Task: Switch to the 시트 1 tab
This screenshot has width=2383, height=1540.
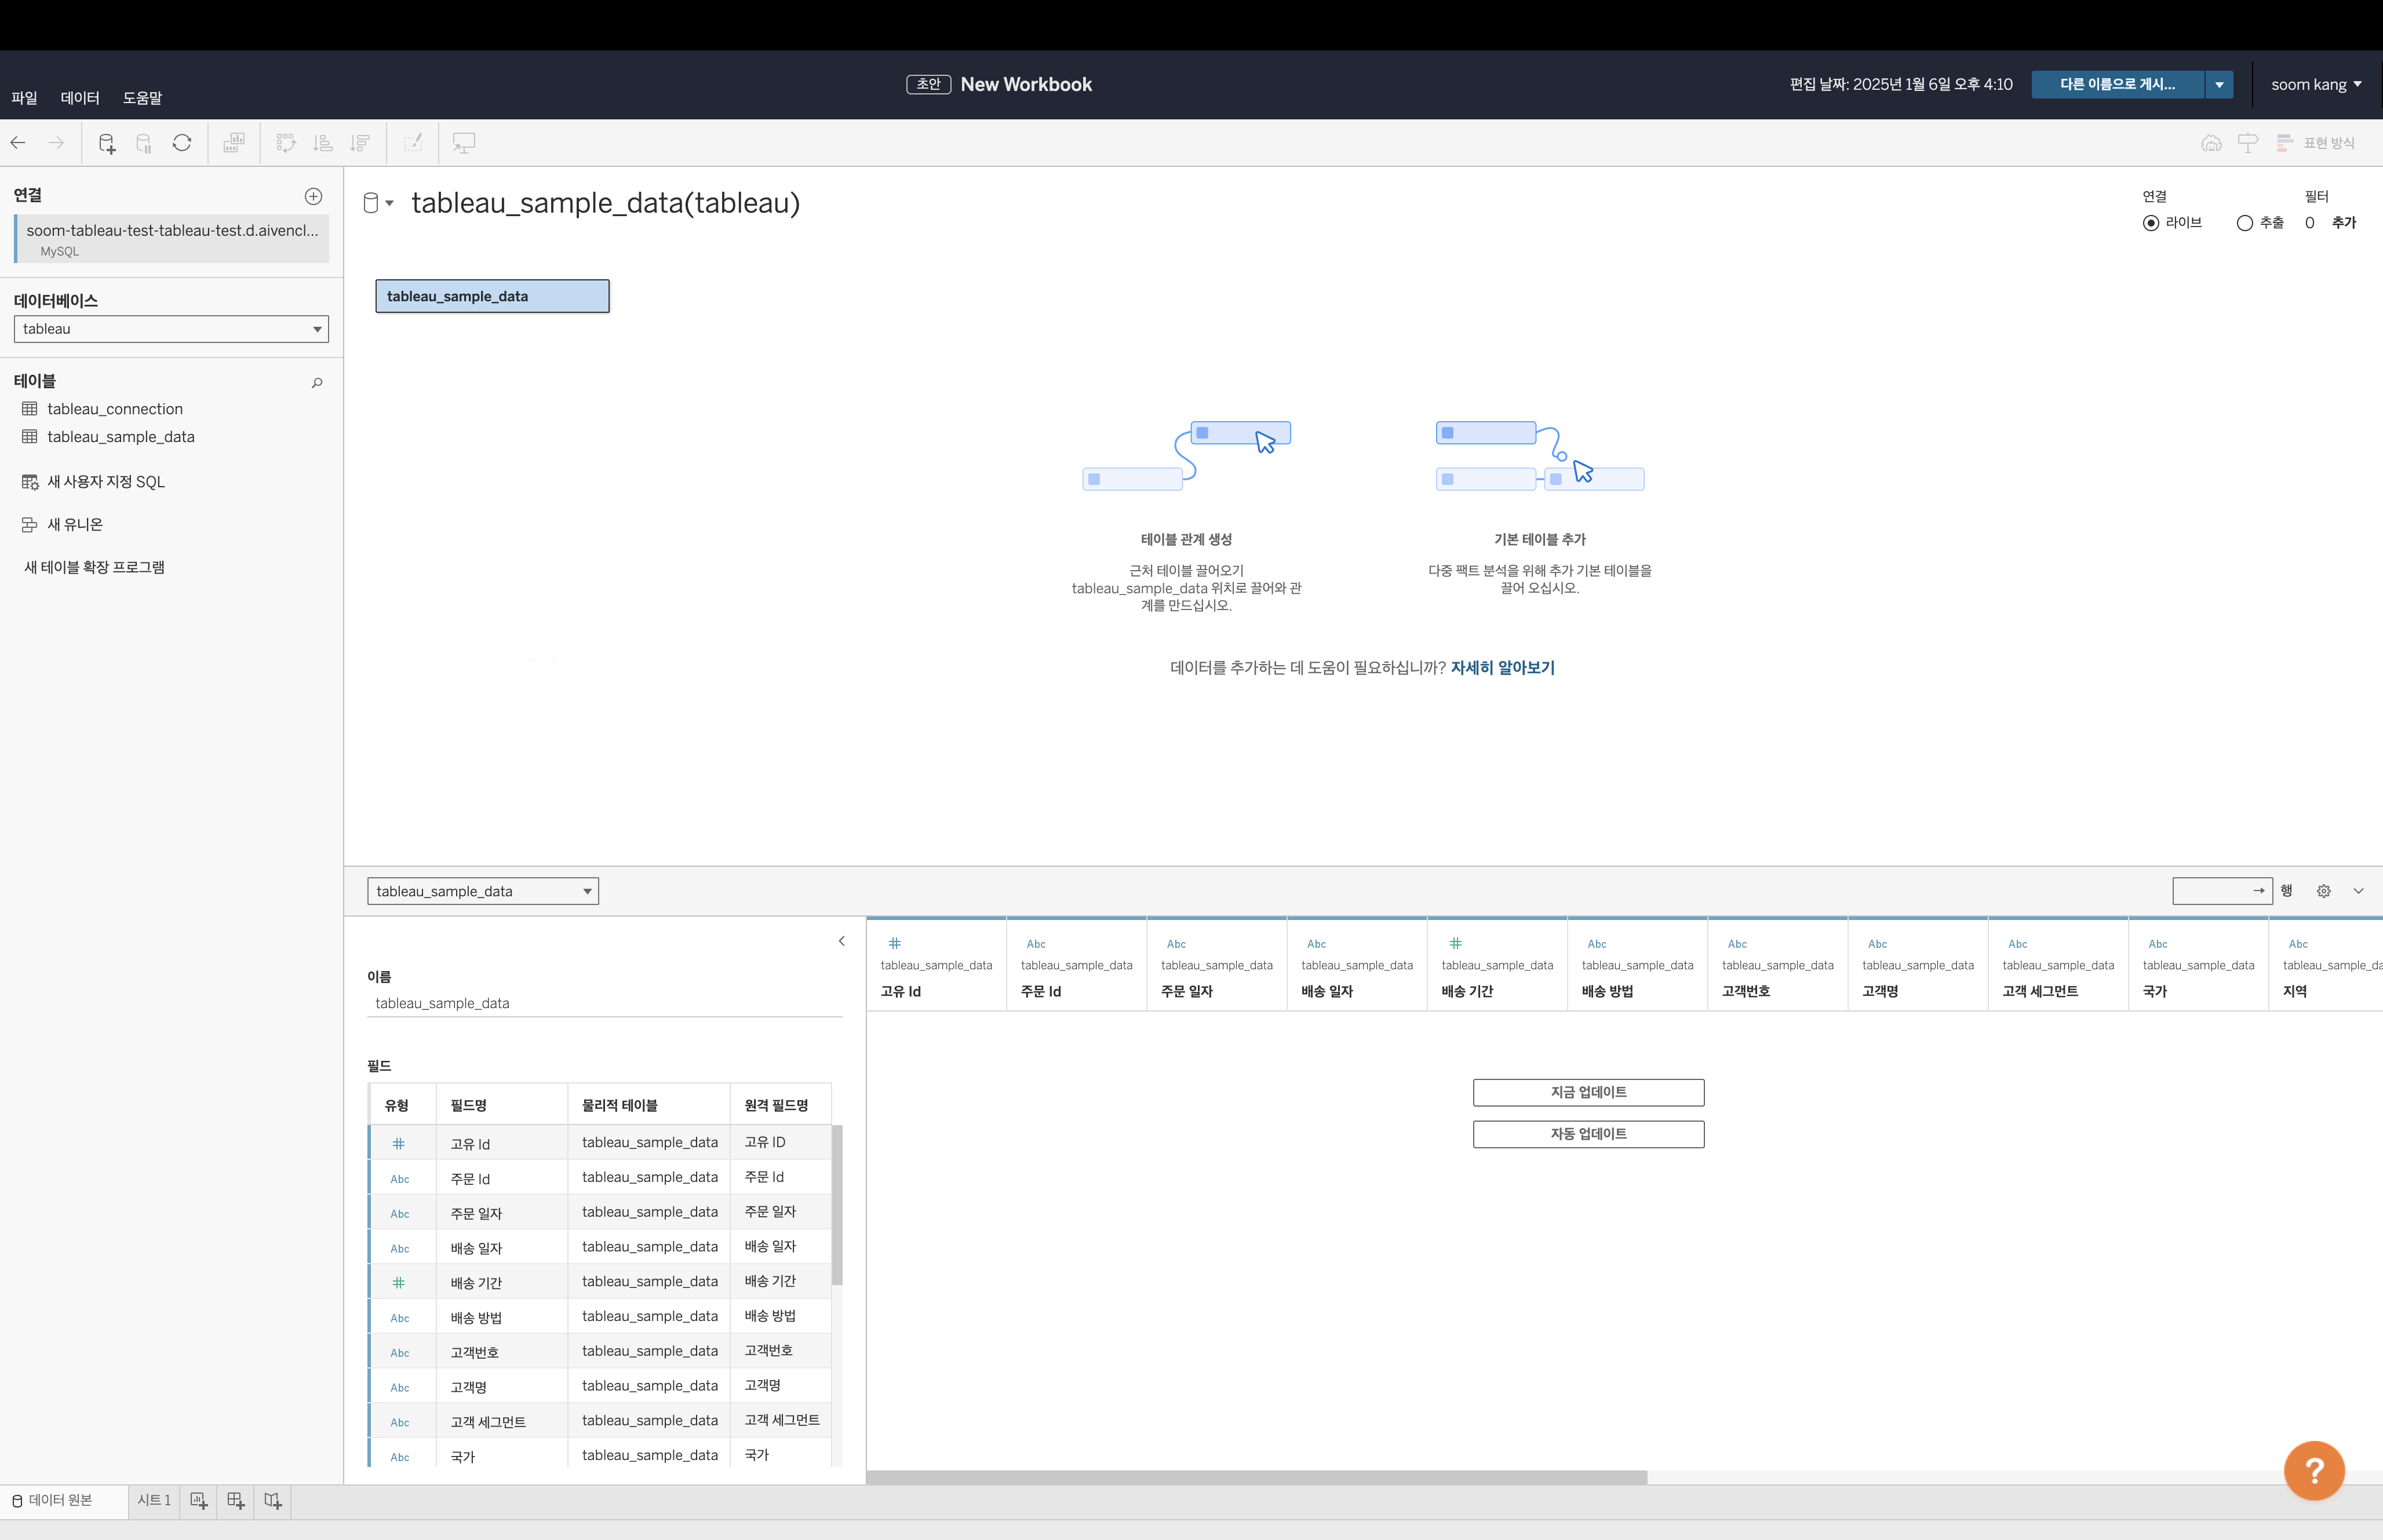Action: [x=154, y=1500]
